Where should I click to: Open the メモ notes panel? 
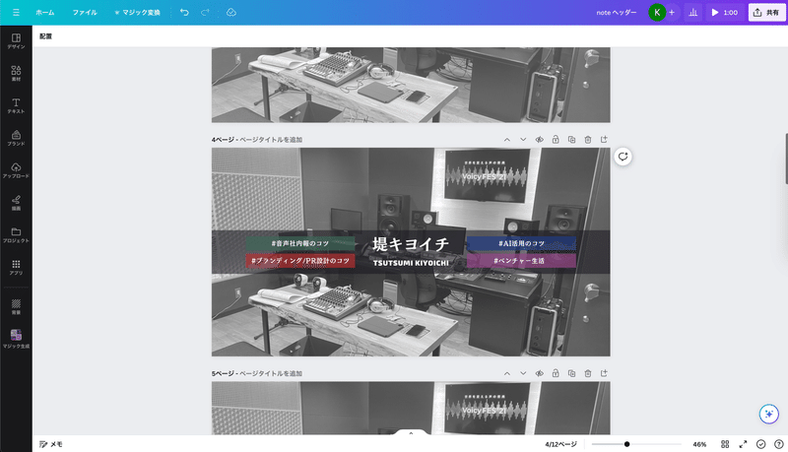[51, 444]
